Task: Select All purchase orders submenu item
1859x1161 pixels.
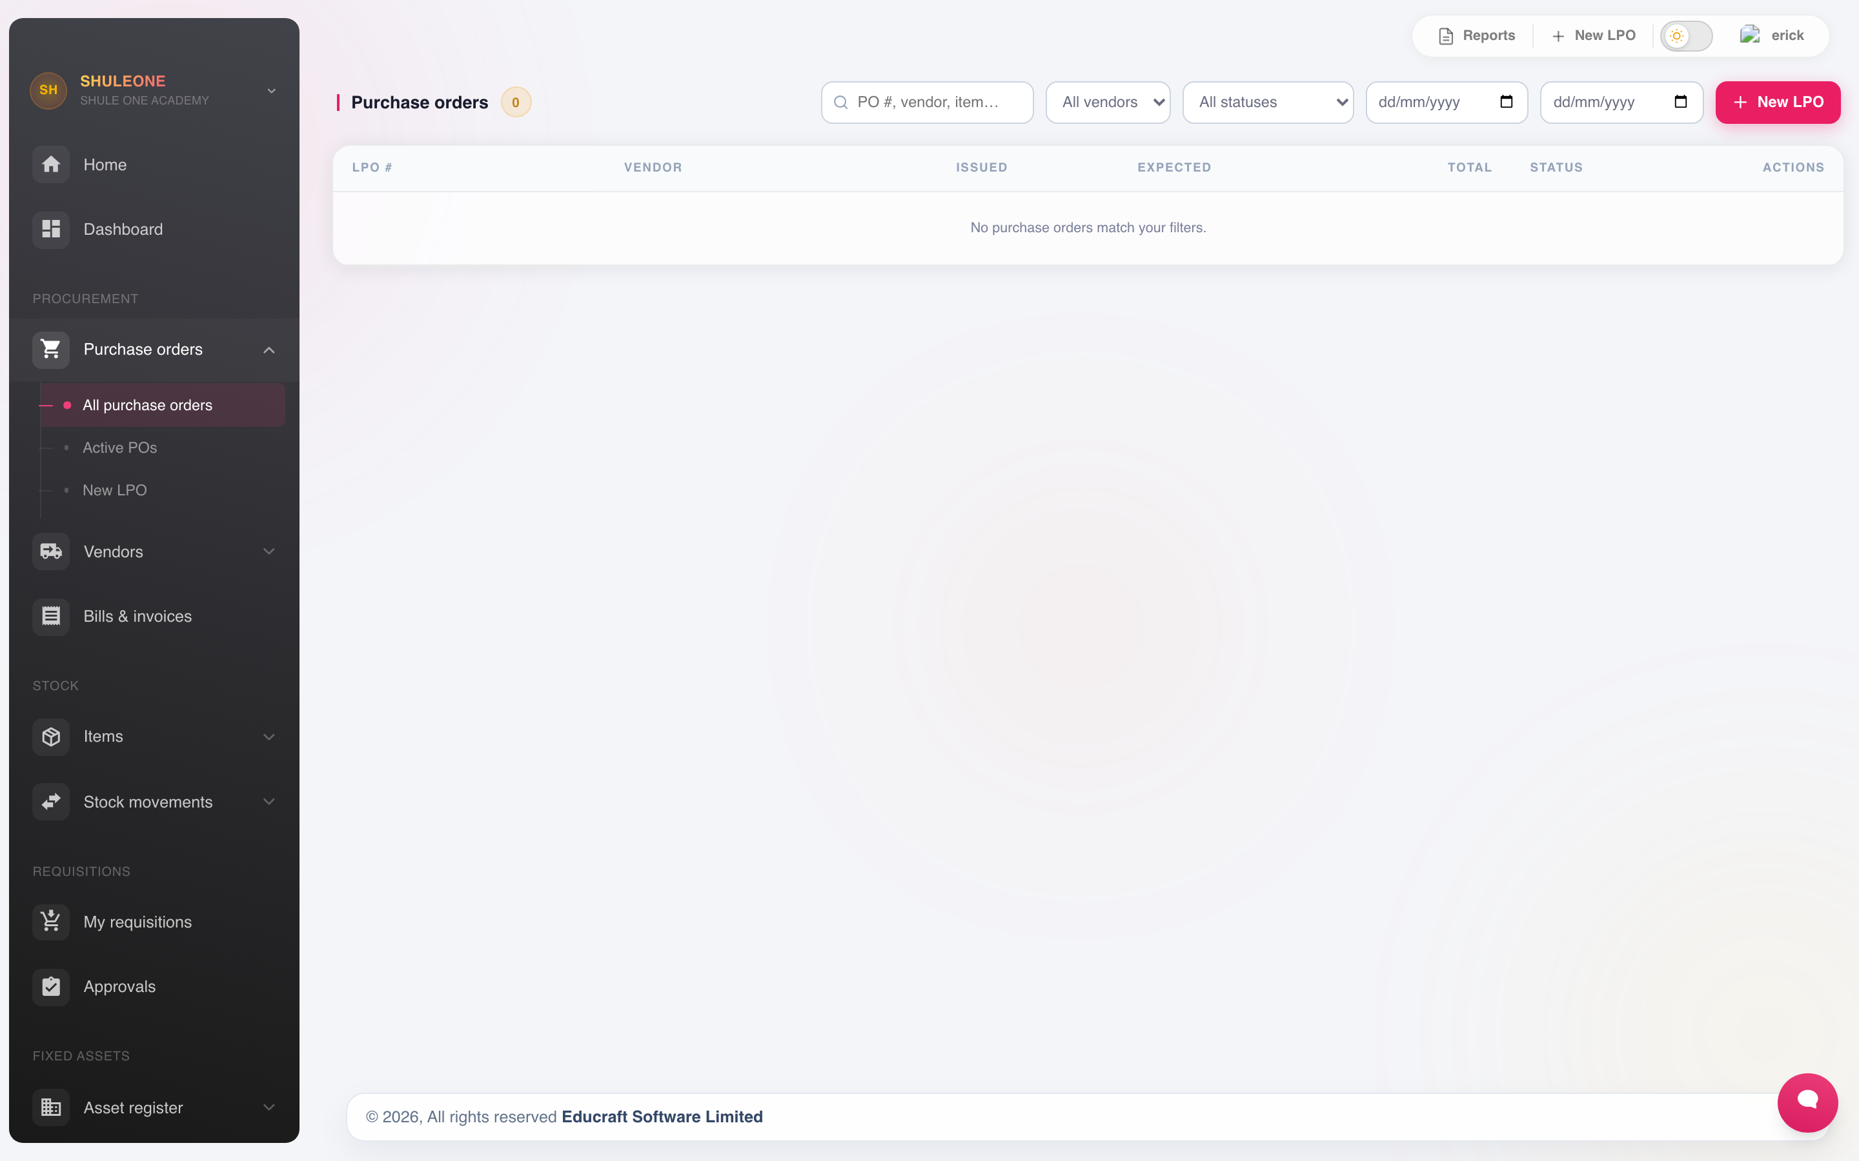Action: (163, 404)
